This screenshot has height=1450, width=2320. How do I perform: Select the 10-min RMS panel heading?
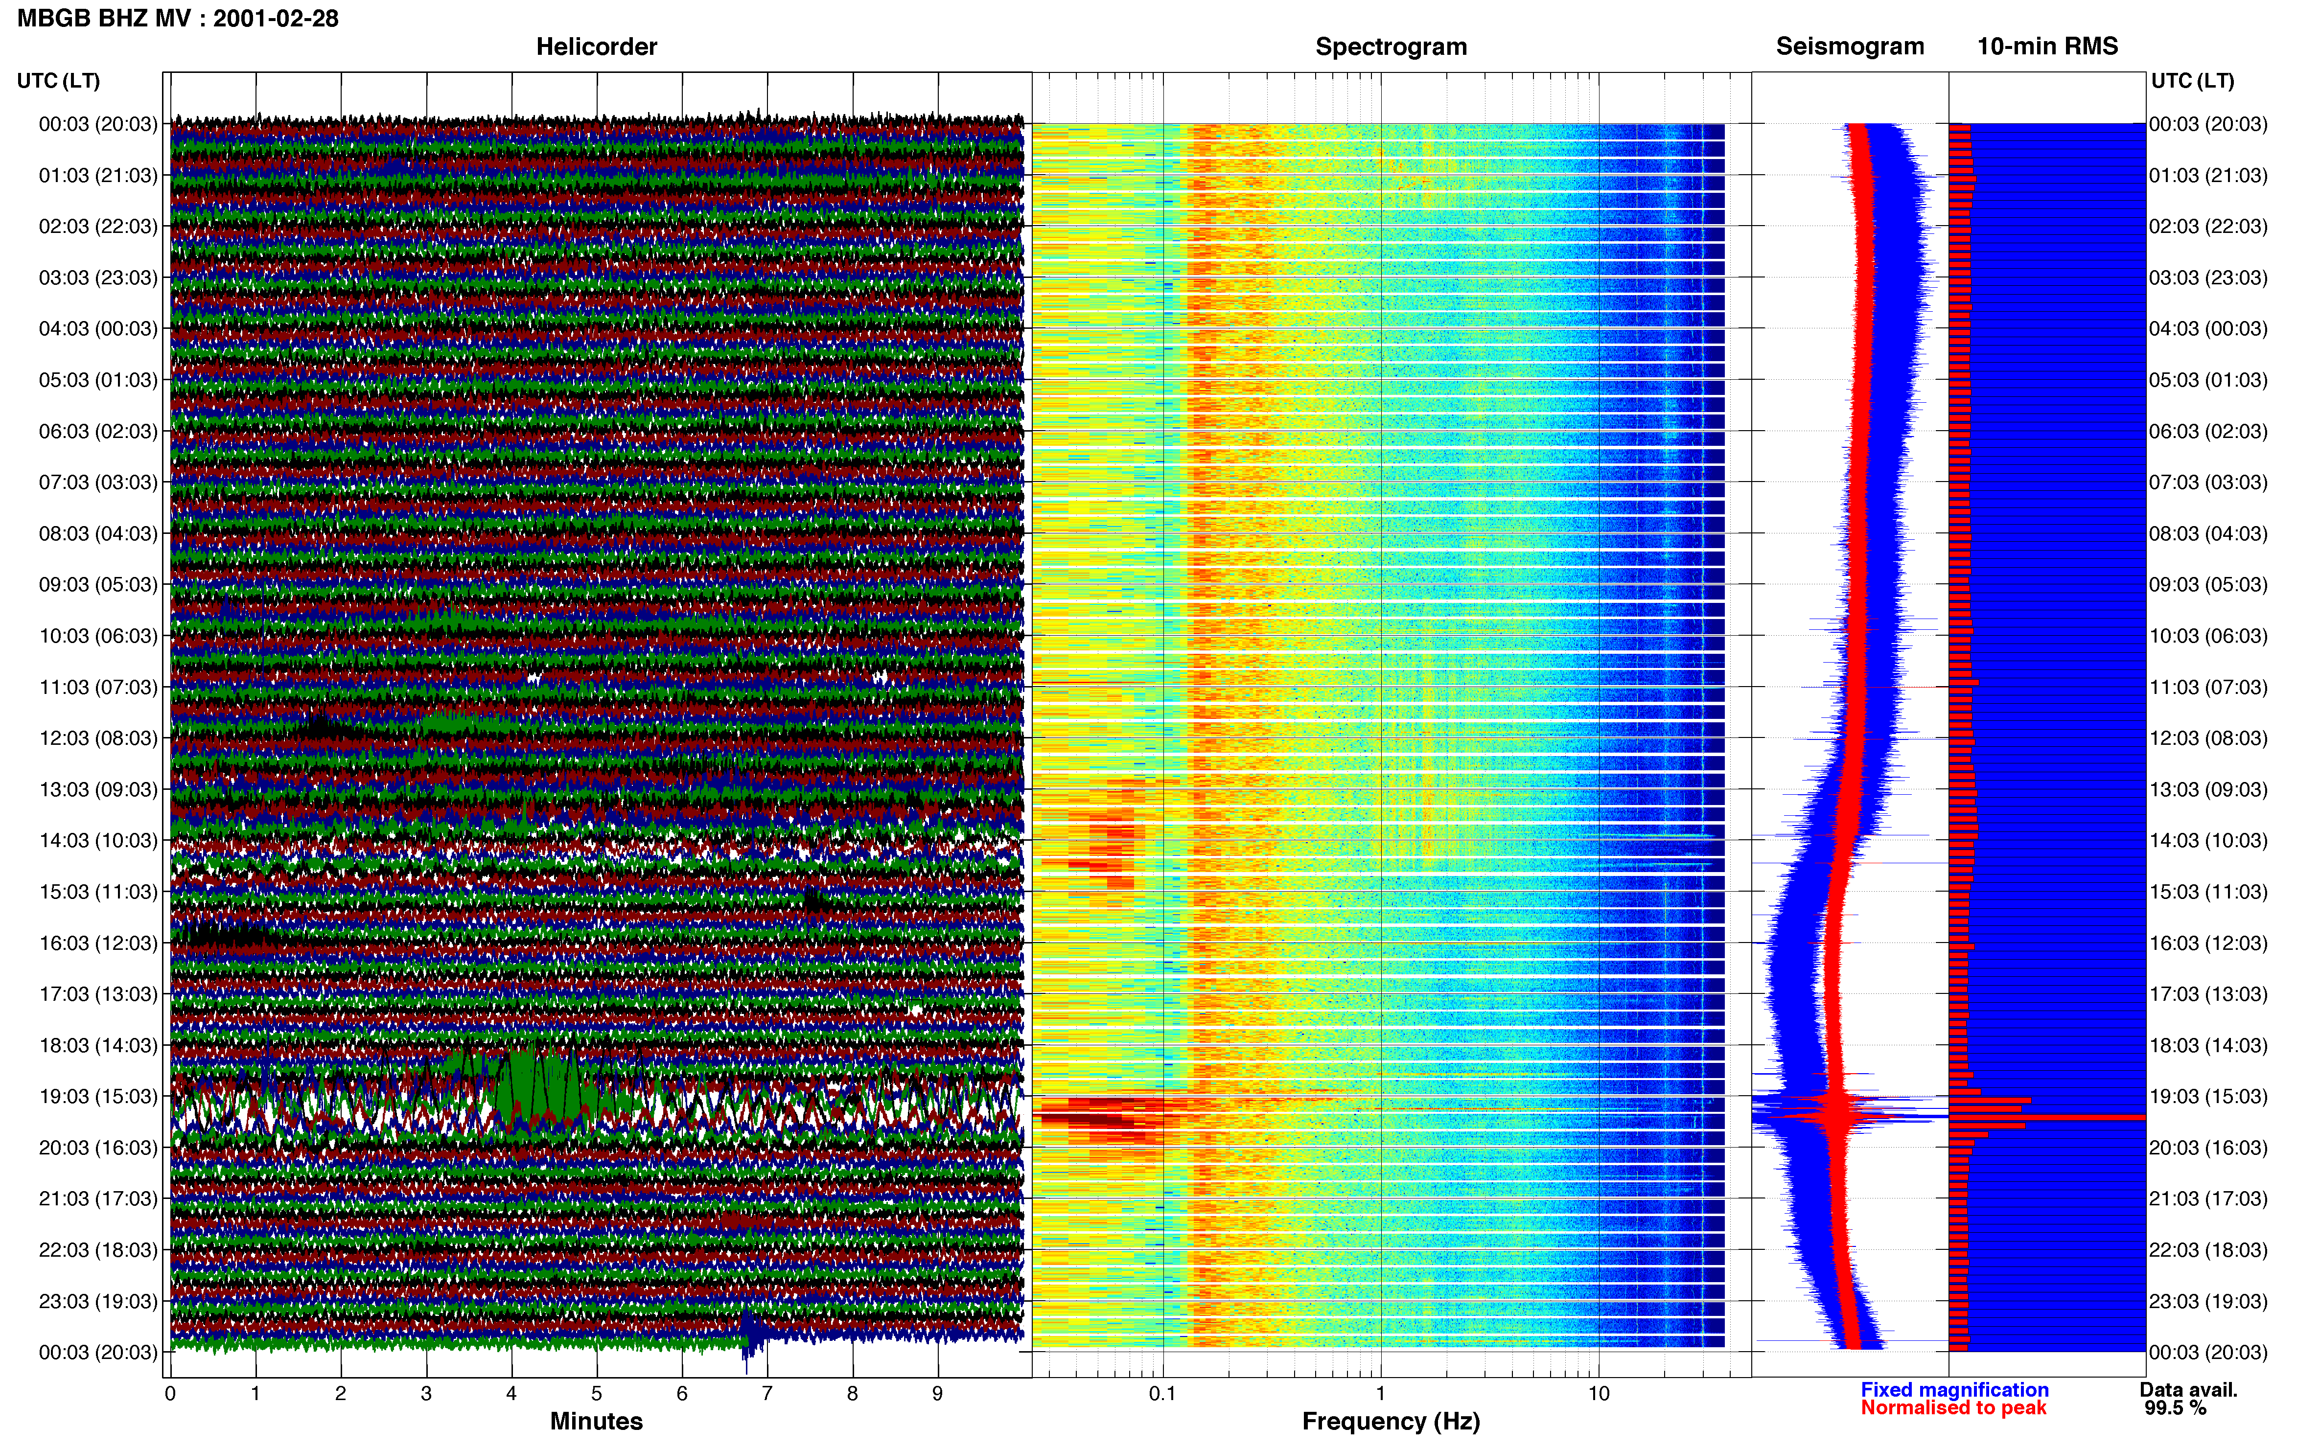tap(2047, 46)
